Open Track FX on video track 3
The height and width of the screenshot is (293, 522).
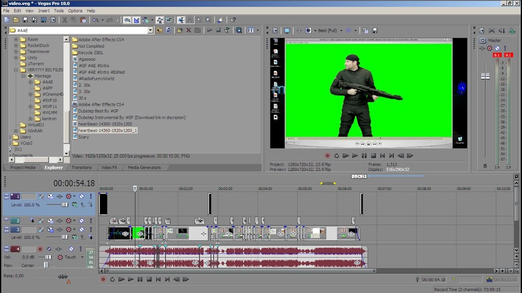[60, 230]
